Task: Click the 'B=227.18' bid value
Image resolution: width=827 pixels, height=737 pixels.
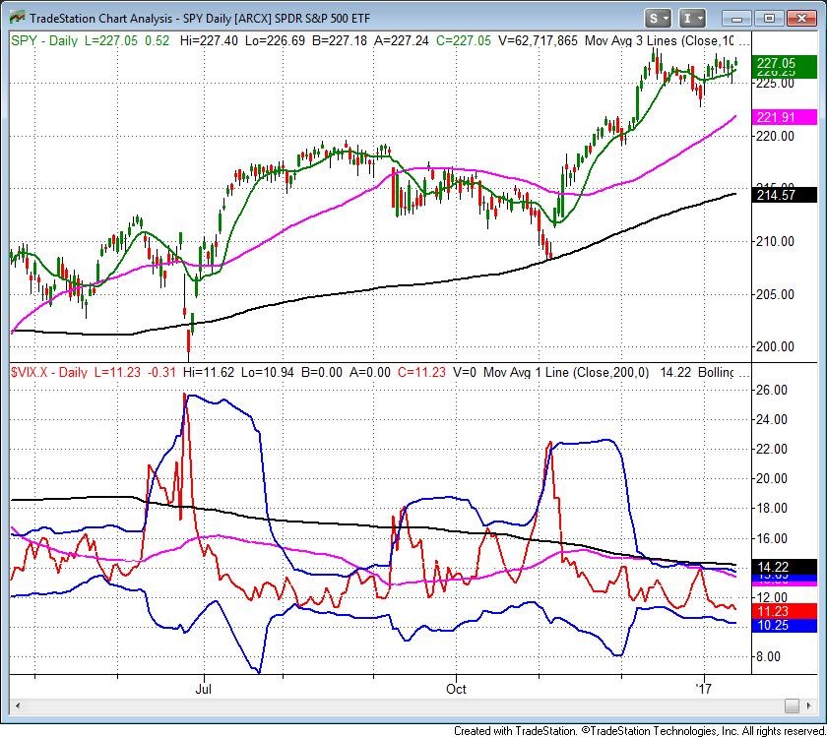Action: pos(339,40)
